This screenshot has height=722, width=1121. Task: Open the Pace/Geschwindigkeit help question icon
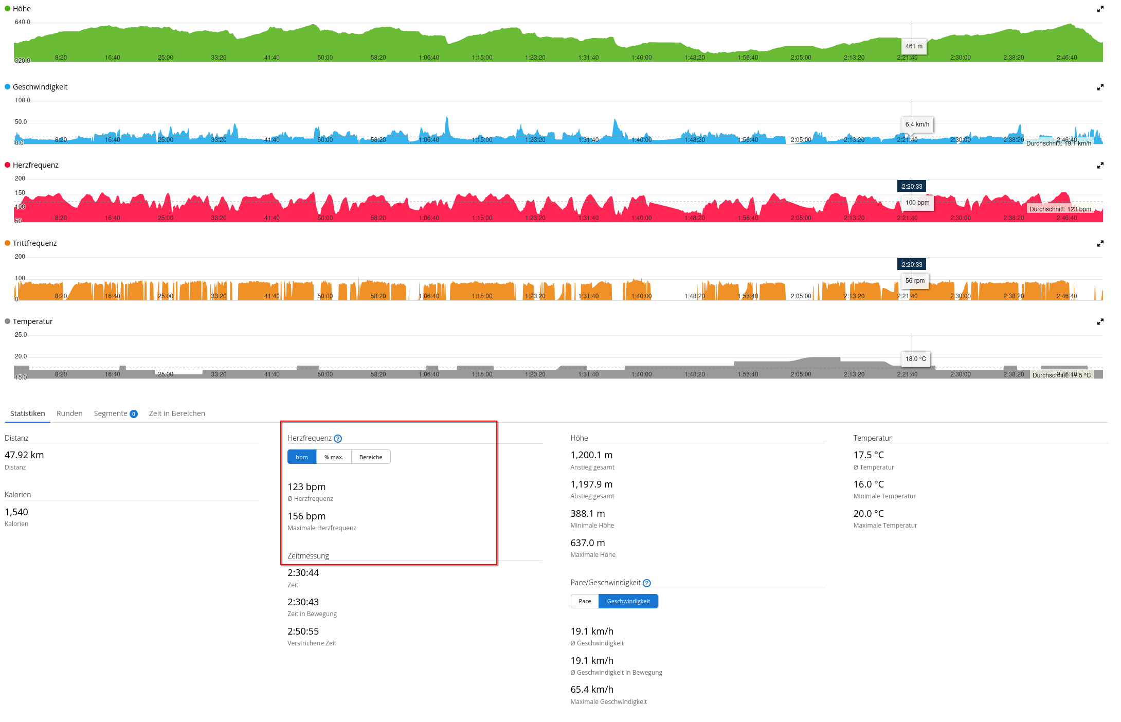coord(647,583)
